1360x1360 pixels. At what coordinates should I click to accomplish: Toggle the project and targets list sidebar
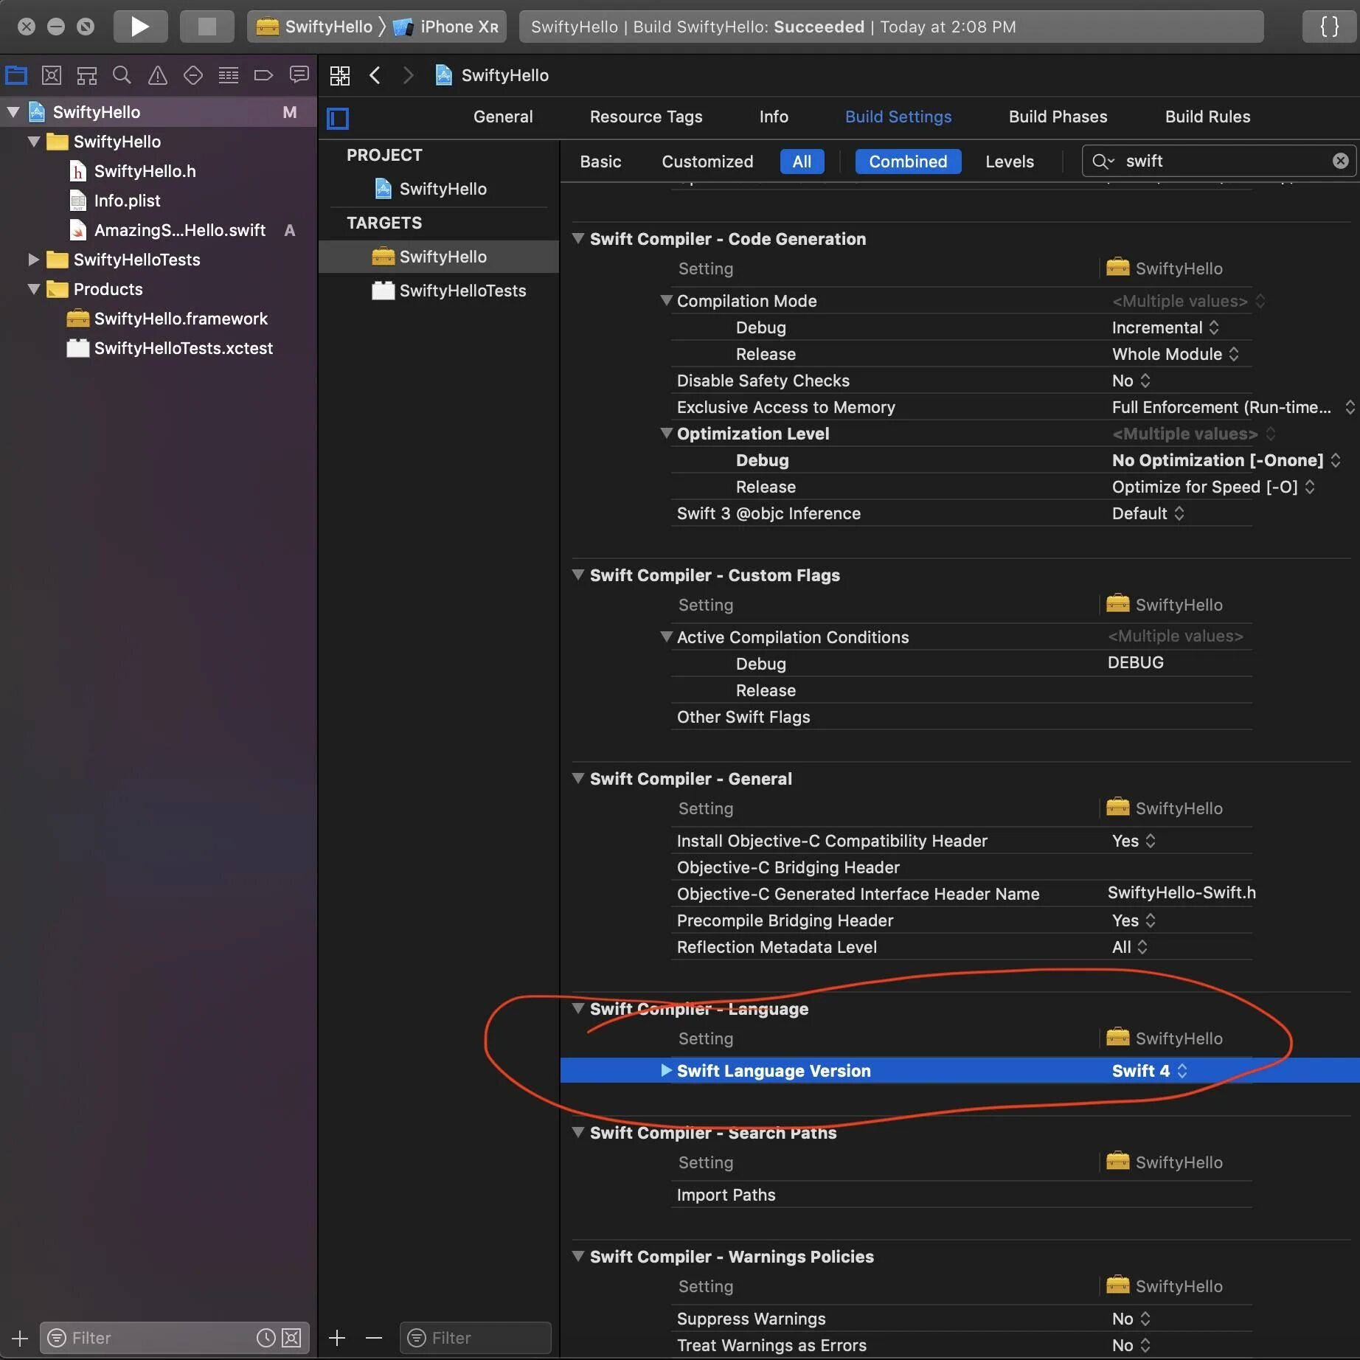338,118
